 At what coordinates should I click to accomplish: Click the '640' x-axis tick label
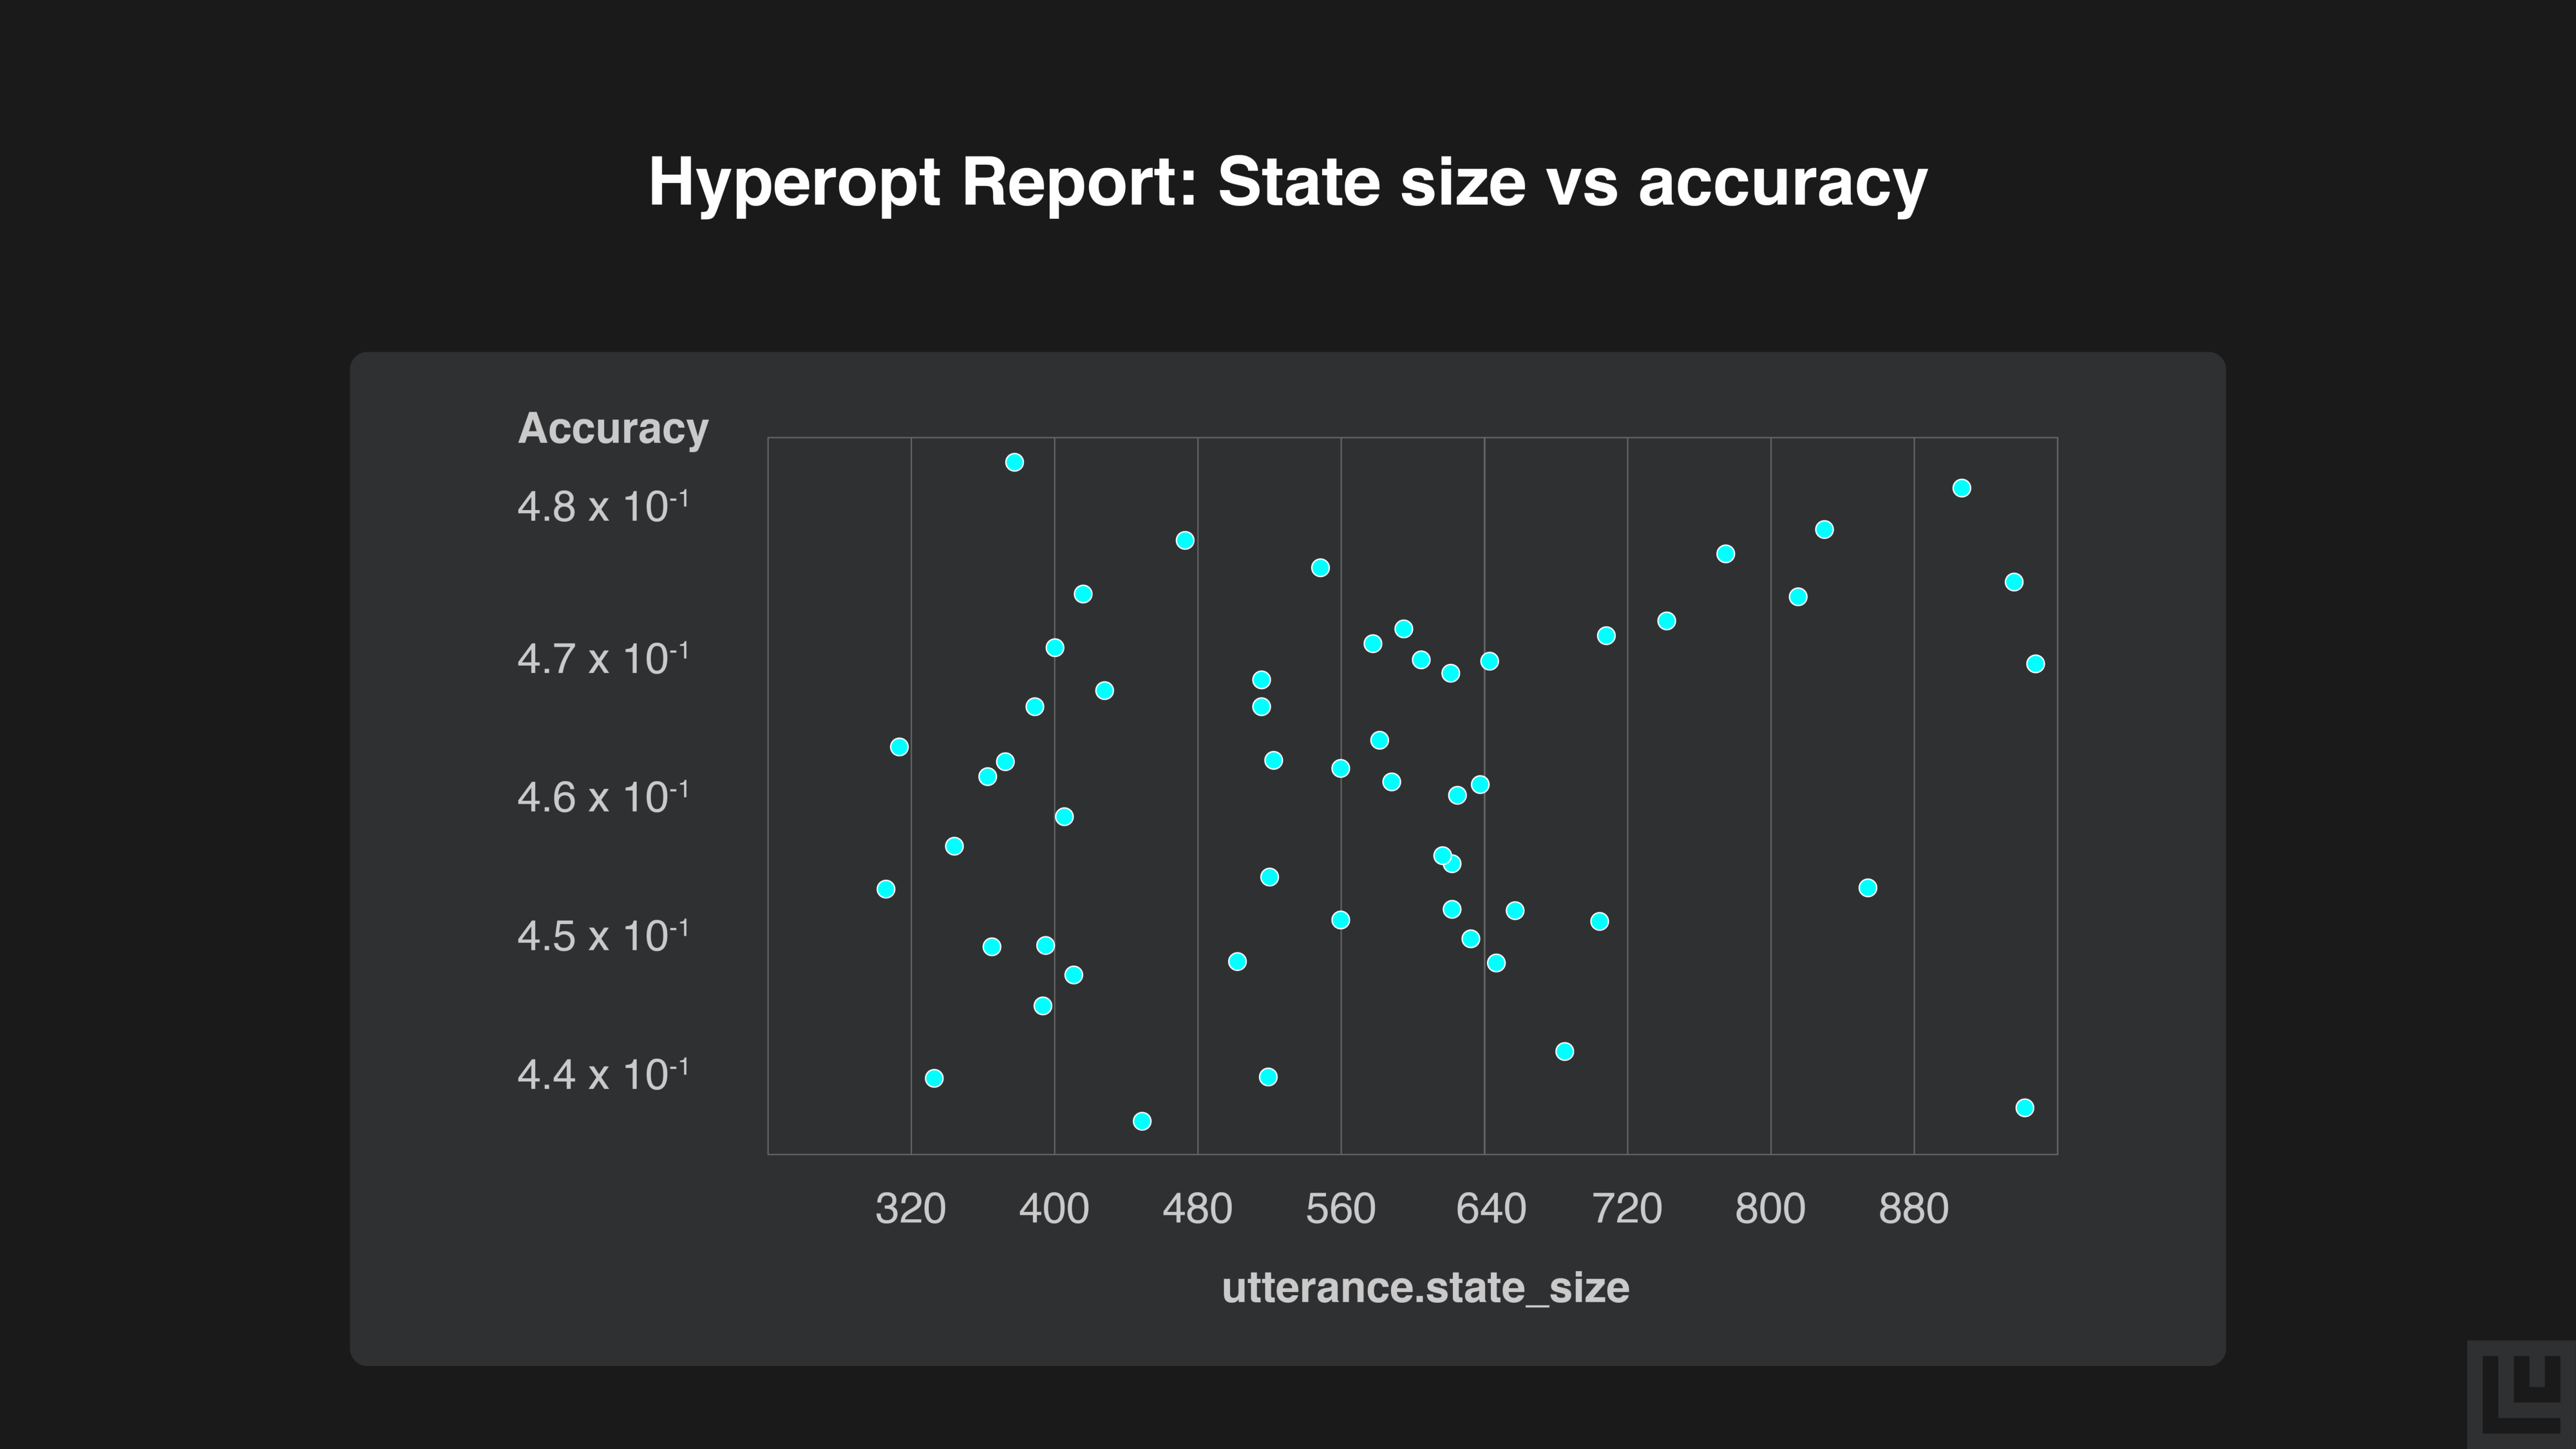1490,1209
